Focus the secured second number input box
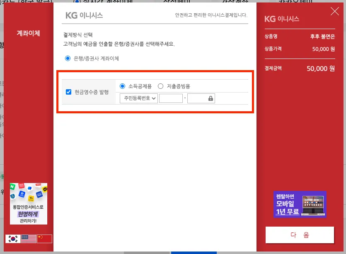346x254 pixels. (x=201, y=98)
